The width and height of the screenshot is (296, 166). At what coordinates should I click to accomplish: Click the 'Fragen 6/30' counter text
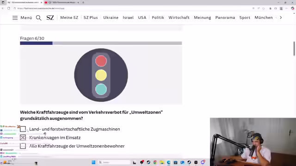click(32, 38)
